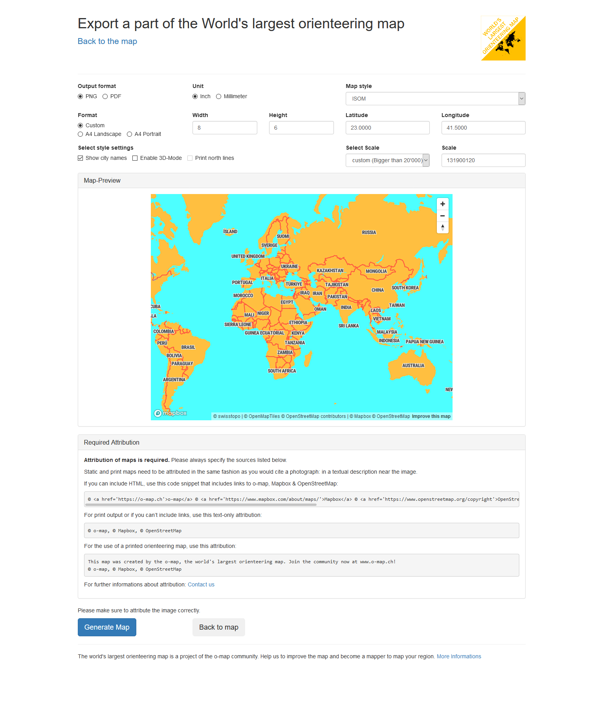Click the AUSTRALIA label on the map
The image size is (603, 707).
pyautogui.click(x=413, y=366)
